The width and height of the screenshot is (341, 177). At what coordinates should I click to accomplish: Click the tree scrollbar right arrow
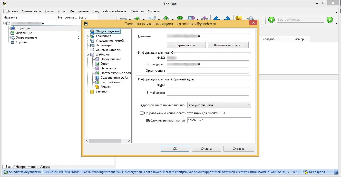(x=129, y=141)
